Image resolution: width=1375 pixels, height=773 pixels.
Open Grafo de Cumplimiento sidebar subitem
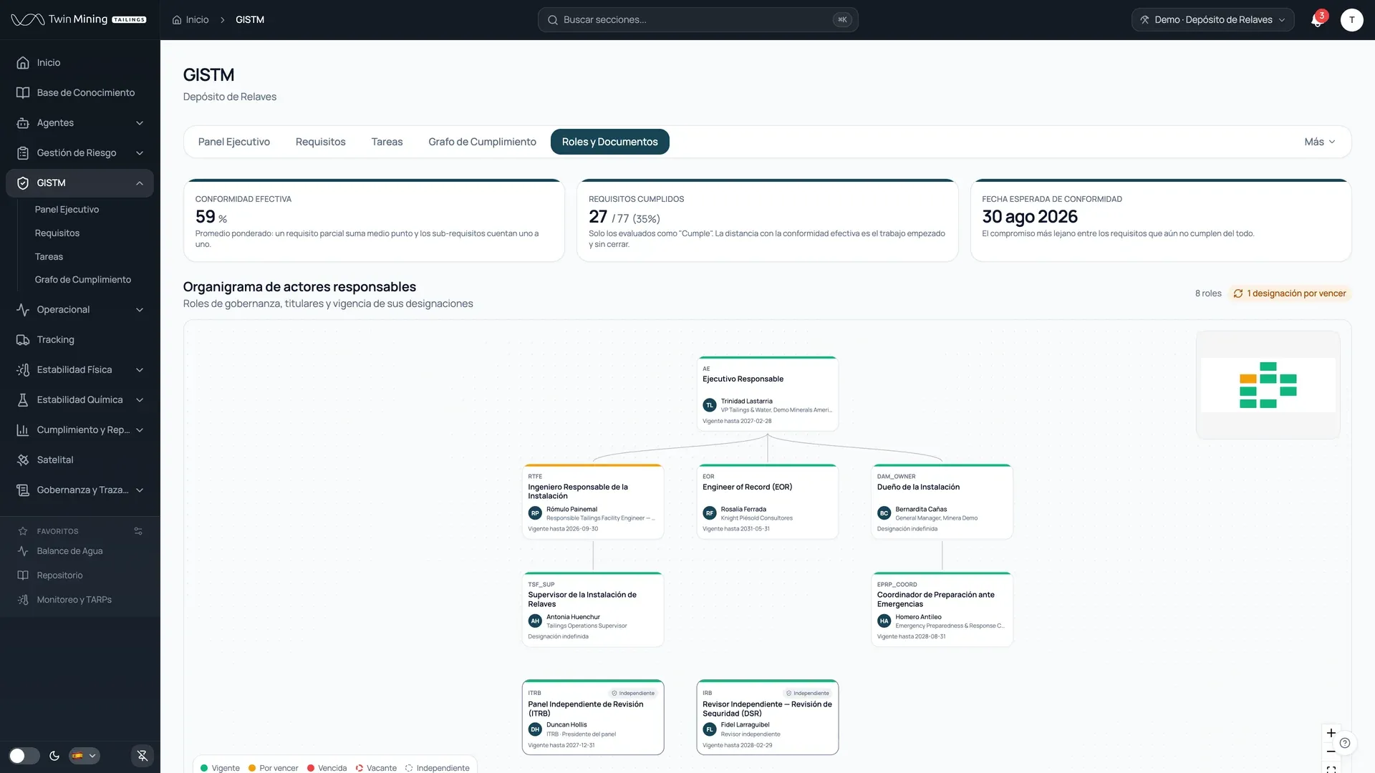(83, 280)
